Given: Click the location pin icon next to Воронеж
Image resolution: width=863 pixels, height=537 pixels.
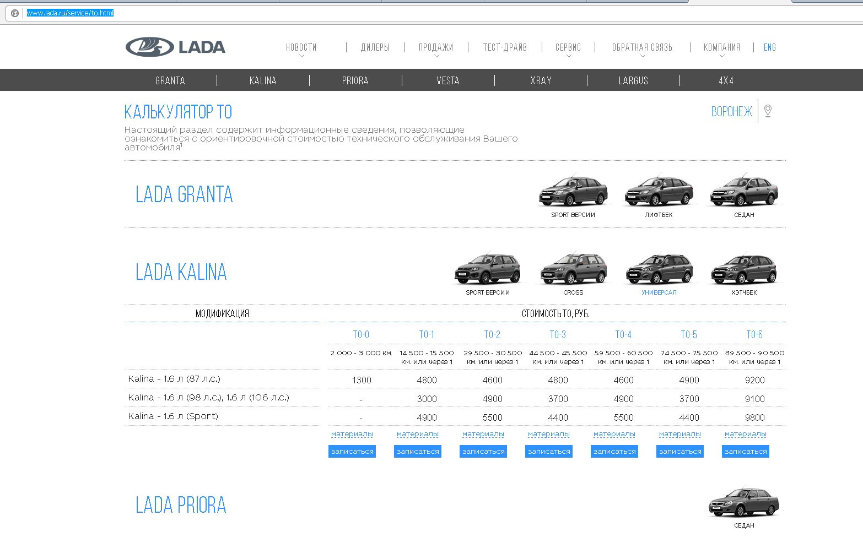Looking at the screenshot, I should tap(768, 111).
